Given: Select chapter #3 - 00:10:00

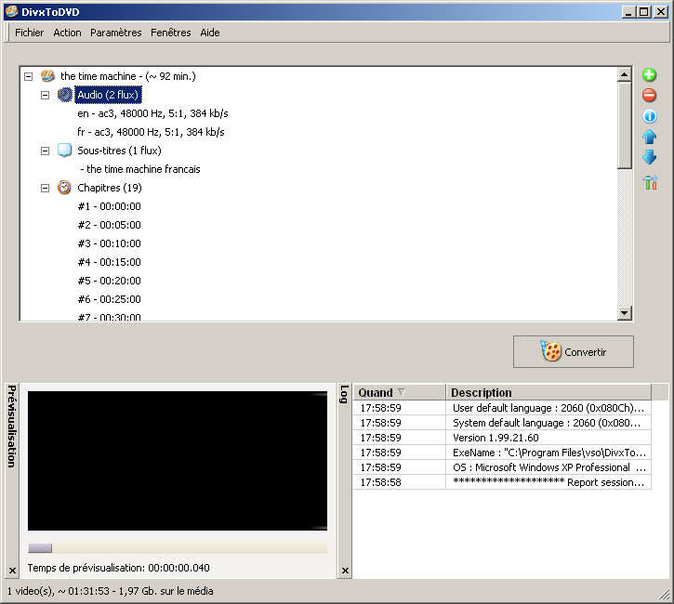Looking at the screenshot, I should click(x=109, y=243).
